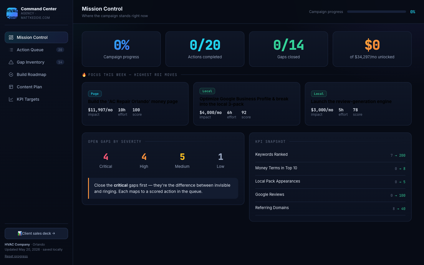Click the fire icon beside Focus This Week

pyautogui.click(x=84, y=75)
